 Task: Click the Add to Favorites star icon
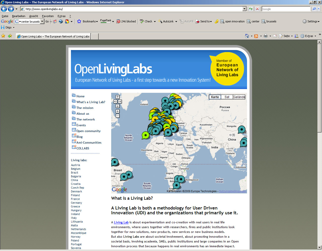click(x=10, y=36)
